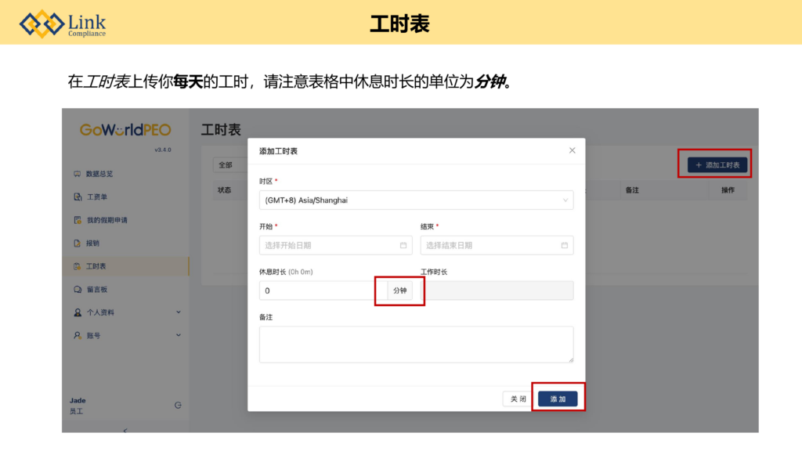Open the 时区 Asia/Shanghai dropdown
This screenshot has width=802, height=451.
[416, 200]
